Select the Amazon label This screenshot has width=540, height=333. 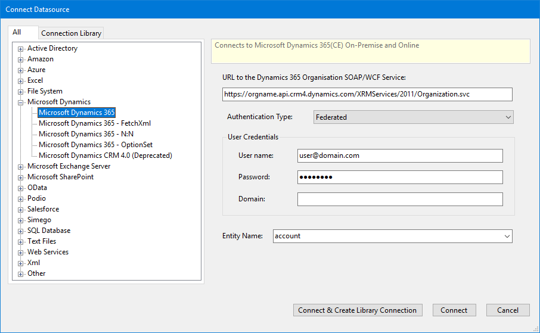pos(41,59)
